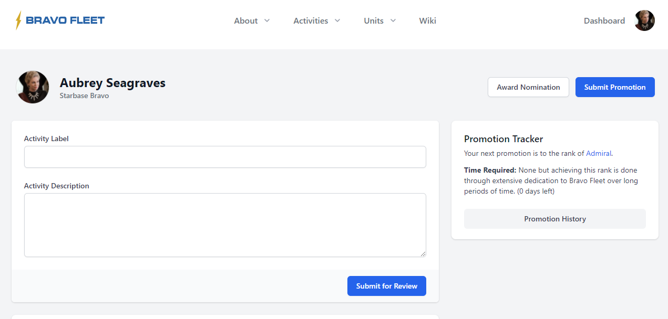Open the user avatar in navigation bar
This screenshot has width=668, height=319.
click(x=644, y=20)
